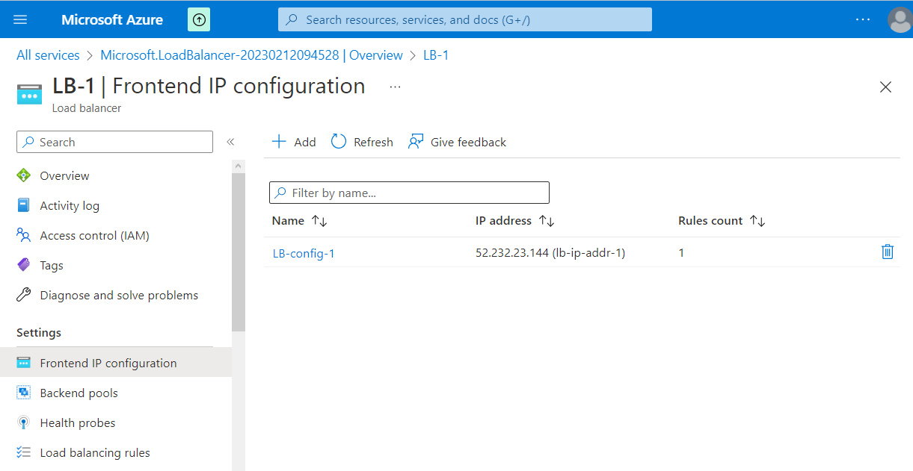Click the feedback person icon

coord(416,142)
